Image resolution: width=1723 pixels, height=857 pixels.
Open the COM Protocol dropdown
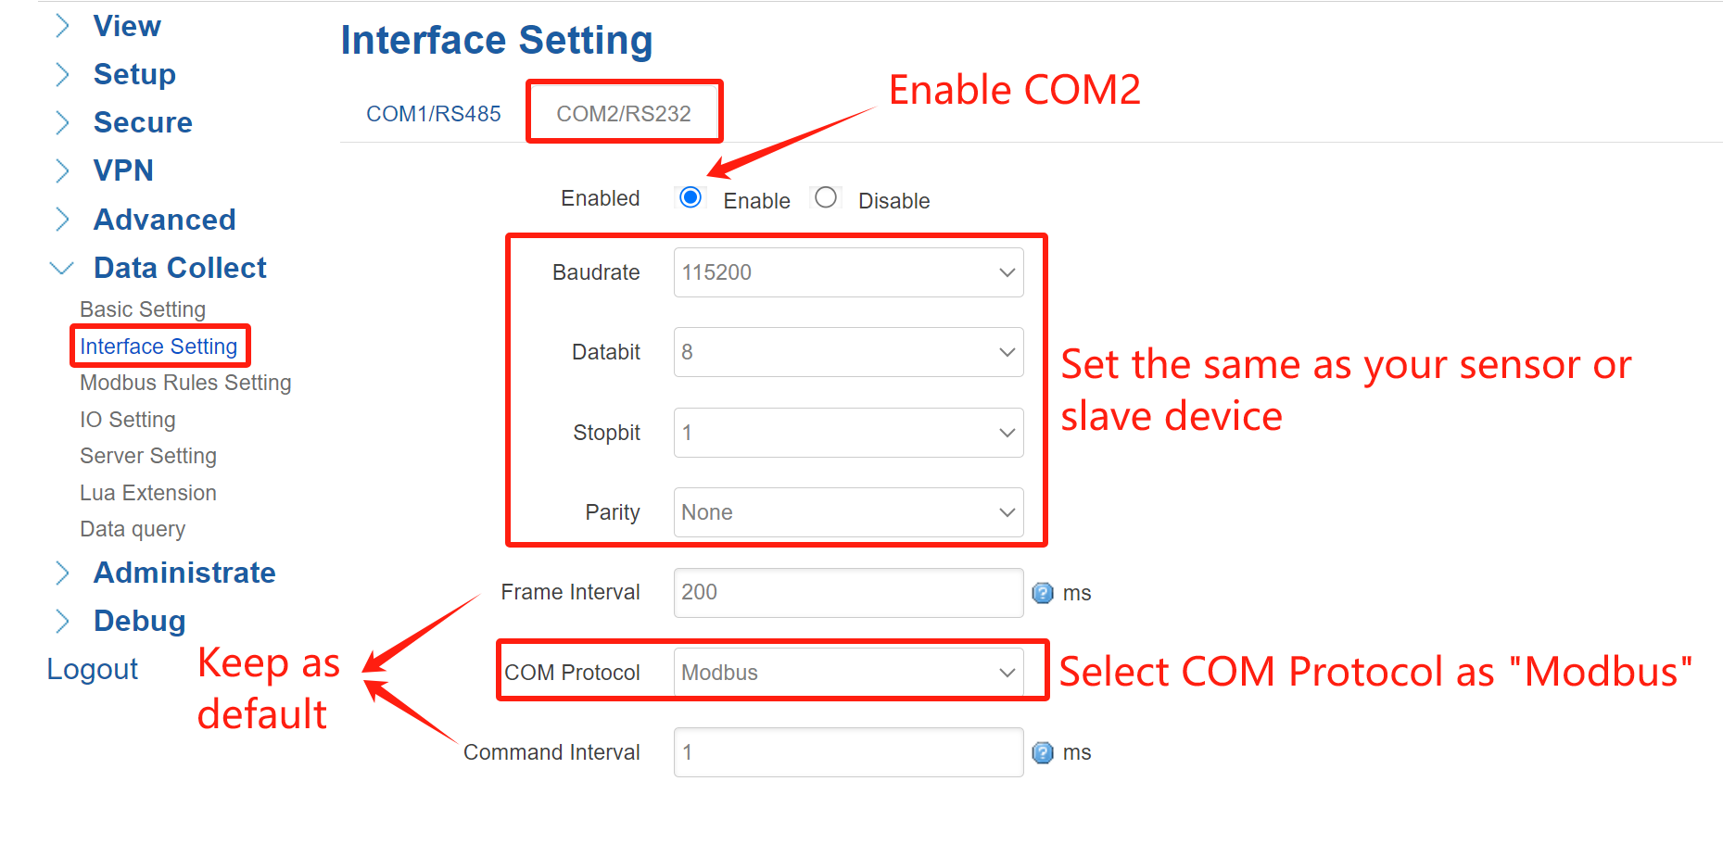coord(848,673)
